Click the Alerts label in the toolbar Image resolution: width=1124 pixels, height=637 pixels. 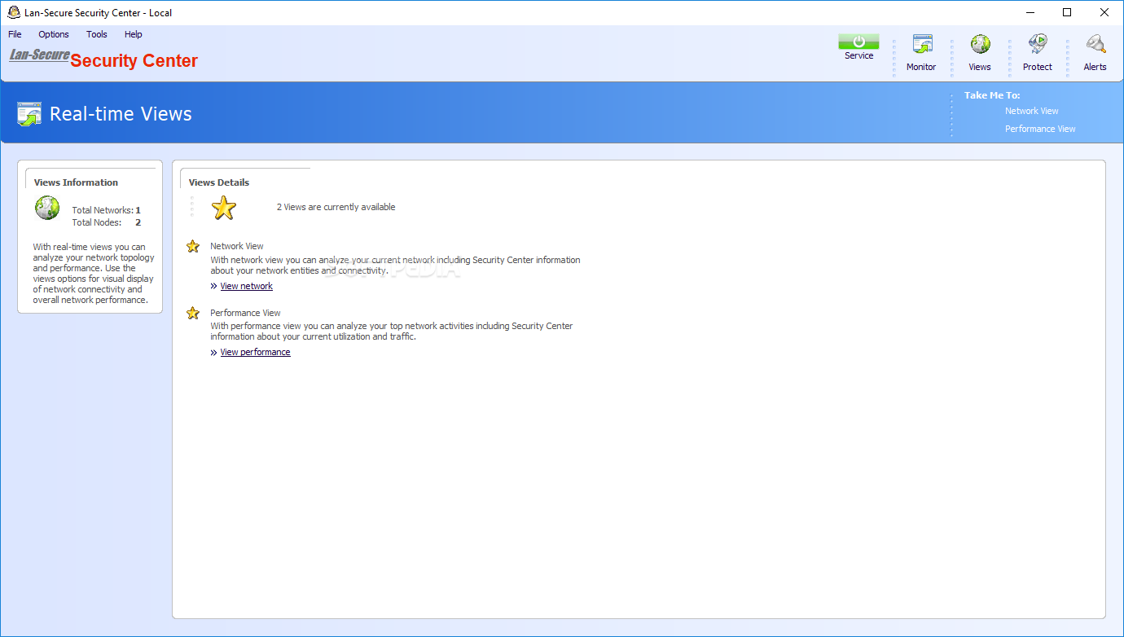pos(1095,67)
